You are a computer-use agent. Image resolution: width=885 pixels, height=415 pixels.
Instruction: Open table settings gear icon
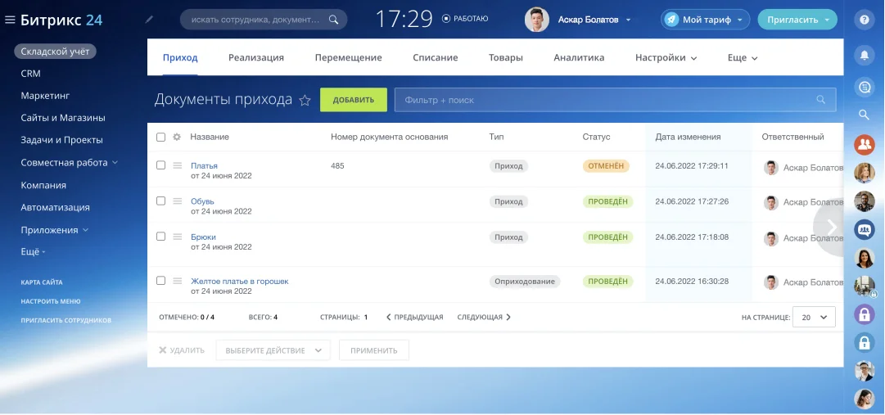pyautogui.click(x=177, y=137)
